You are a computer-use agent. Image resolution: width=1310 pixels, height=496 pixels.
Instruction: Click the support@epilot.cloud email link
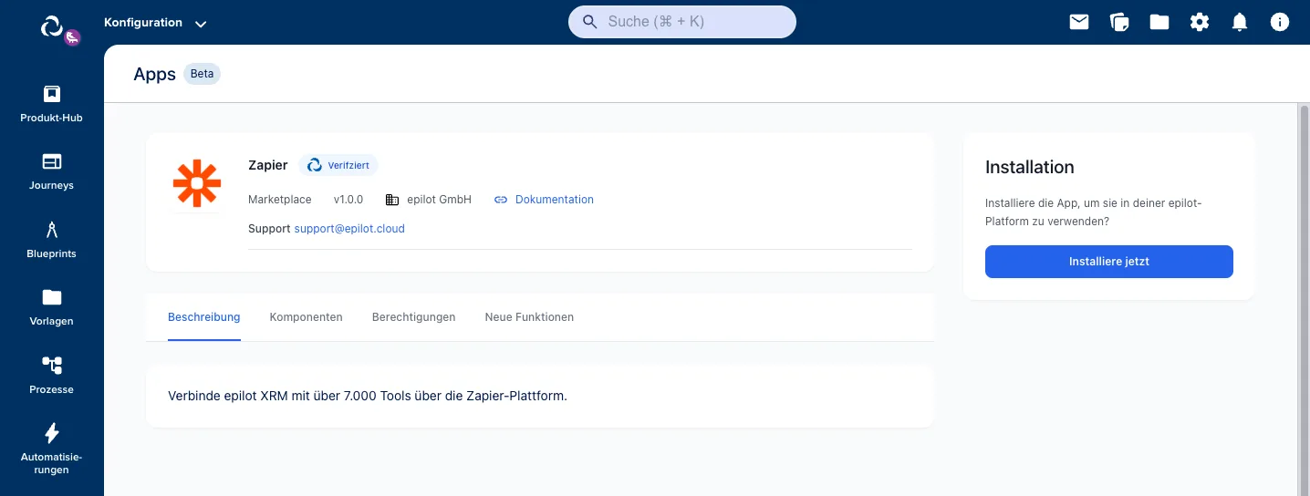[349, 229]
